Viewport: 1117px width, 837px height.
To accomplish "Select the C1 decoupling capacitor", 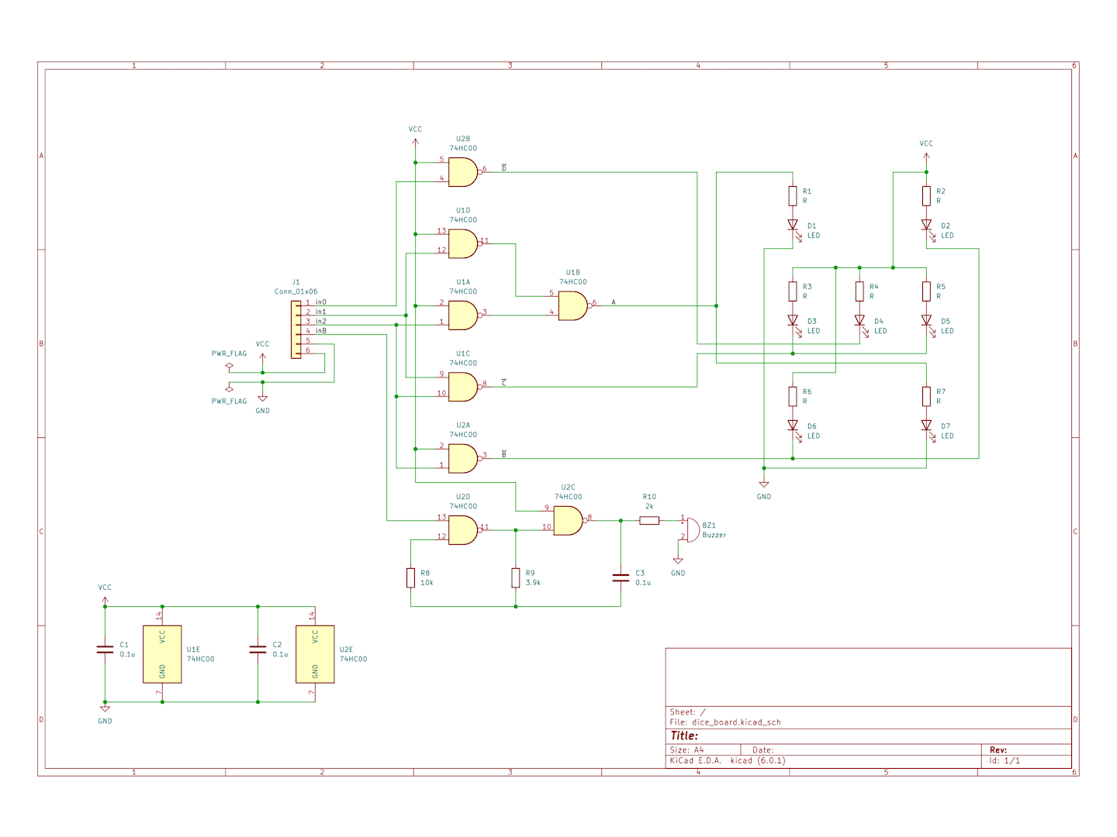I will coord(105,649).
